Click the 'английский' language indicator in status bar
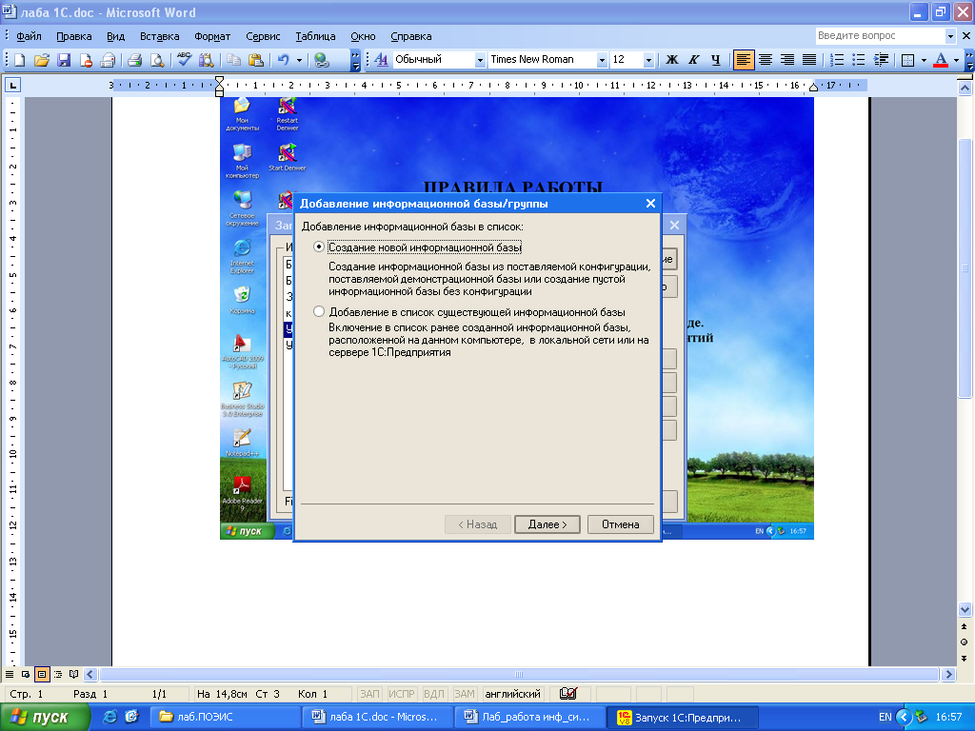This screenshot has height=731, width=975. point(512,694)
